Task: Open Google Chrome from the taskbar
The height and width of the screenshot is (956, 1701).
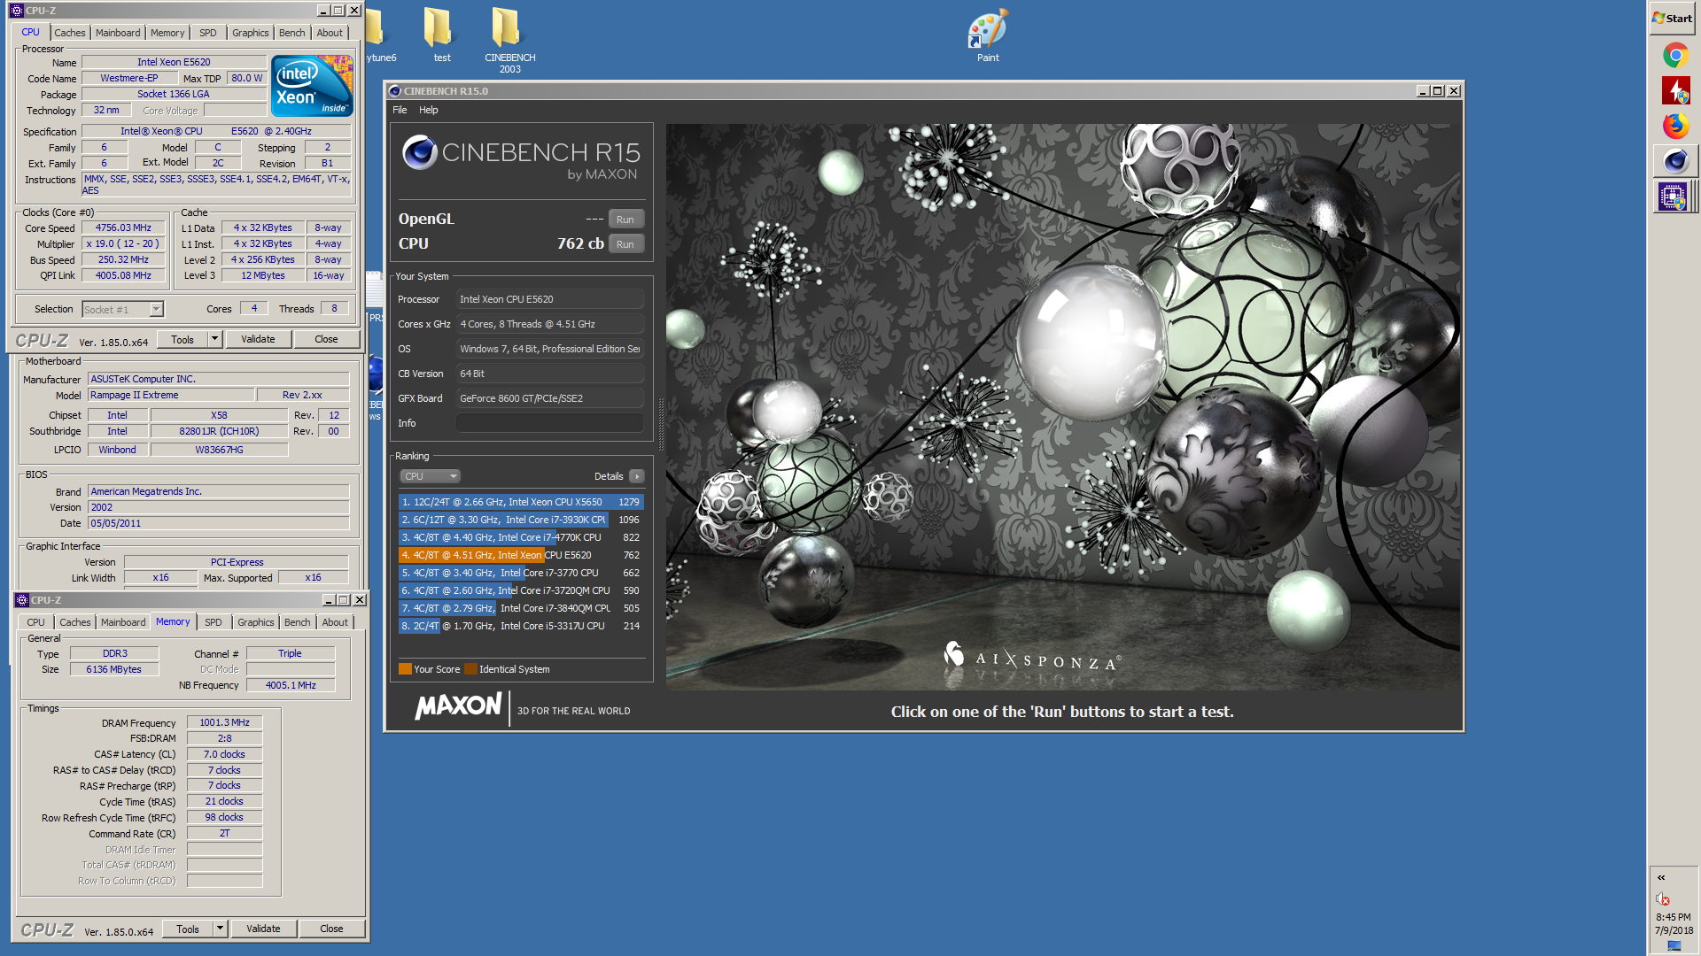Action: click(x=1674, y=56)
